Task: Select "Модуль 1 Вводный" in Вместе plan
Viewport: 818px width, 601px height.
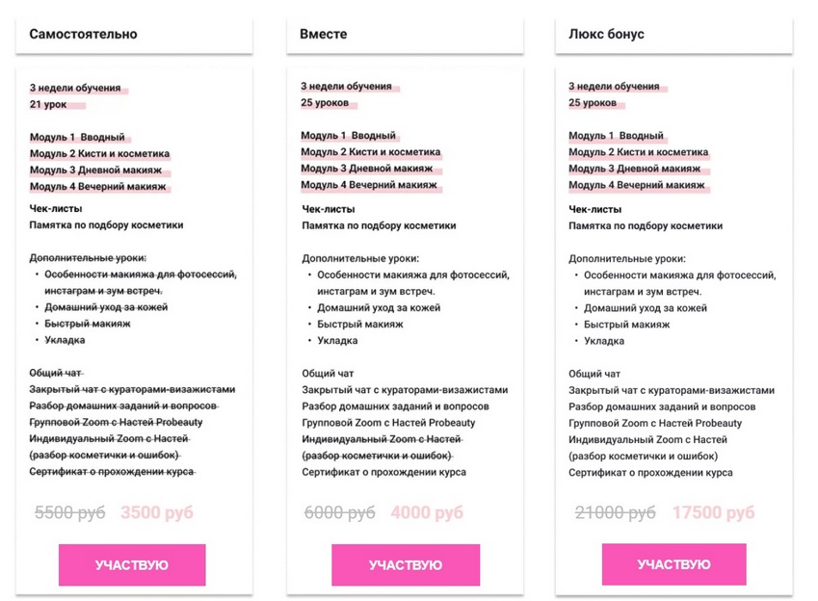Action: point(348,136)
